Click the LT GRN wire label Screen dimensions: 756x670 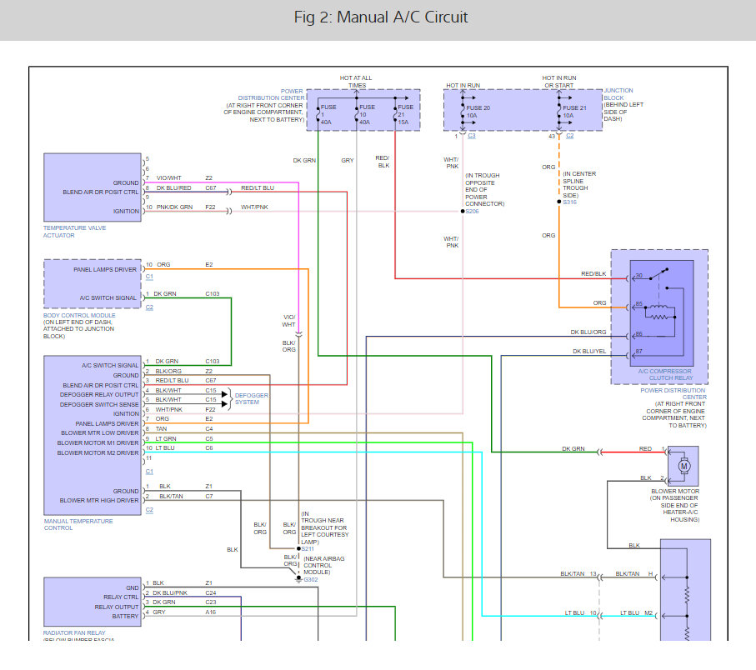166,438
